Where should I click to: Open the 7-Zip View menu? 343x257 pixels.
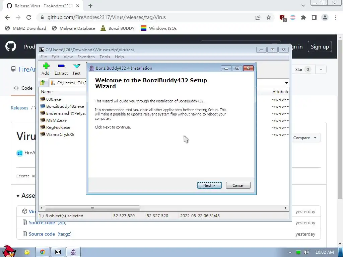click(68, 57)
